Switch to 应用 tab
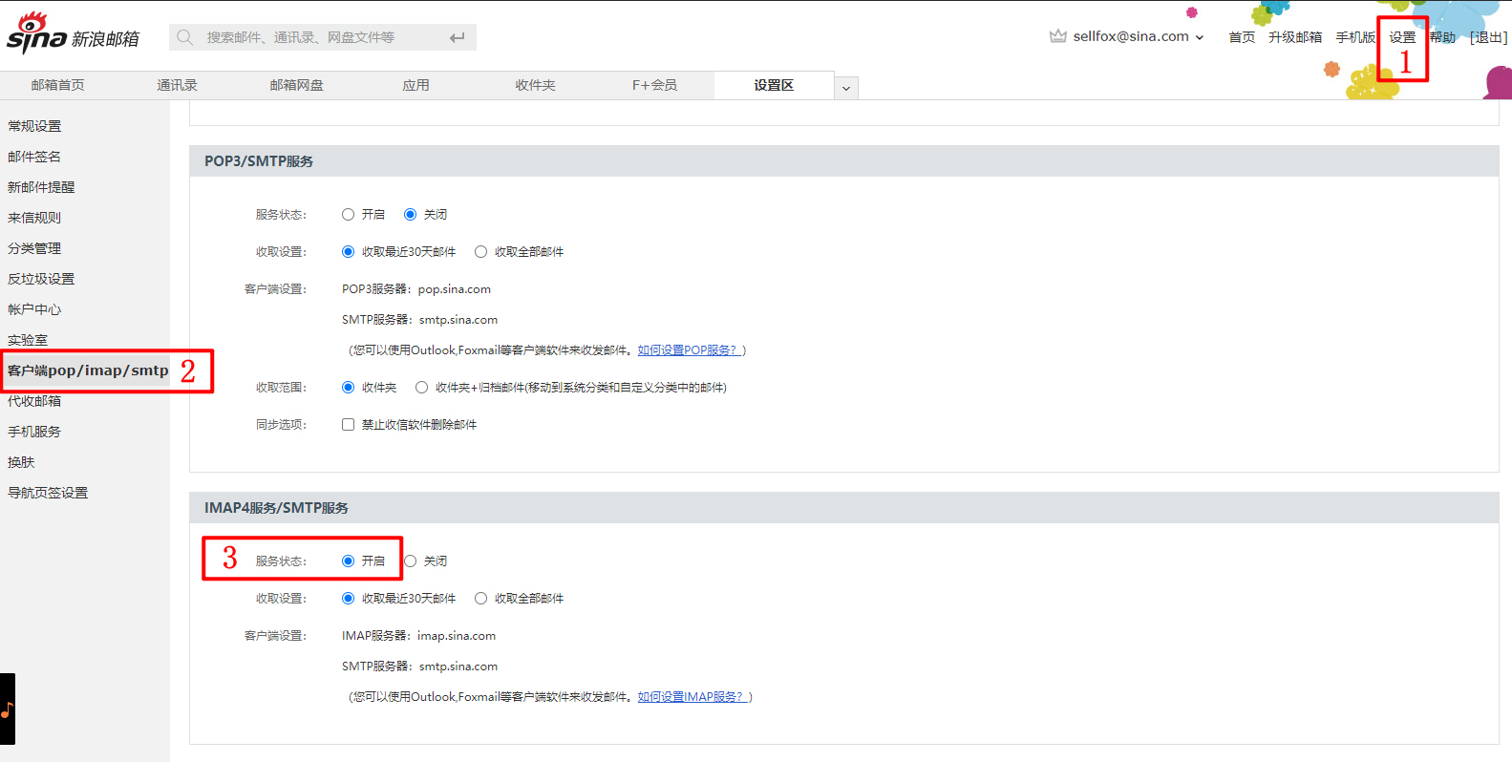 (415, 85)
